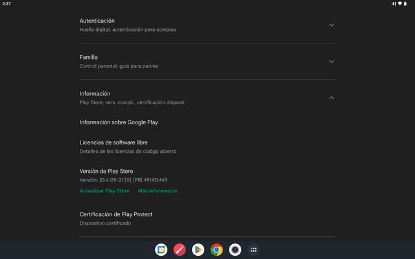Open the Camera app in the taskbar

point(235,250)
